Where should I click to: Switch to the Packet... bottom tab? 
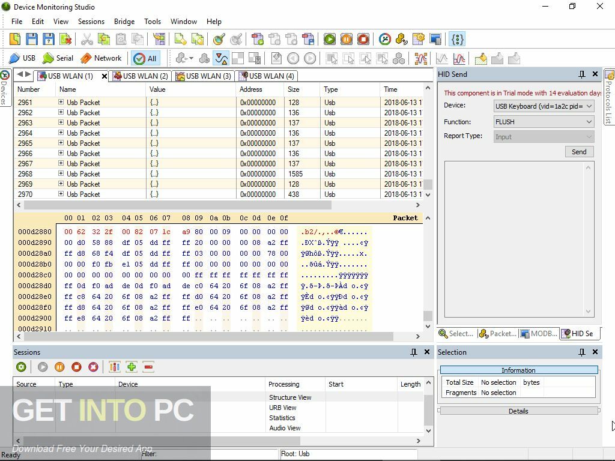tap(498, 334)
